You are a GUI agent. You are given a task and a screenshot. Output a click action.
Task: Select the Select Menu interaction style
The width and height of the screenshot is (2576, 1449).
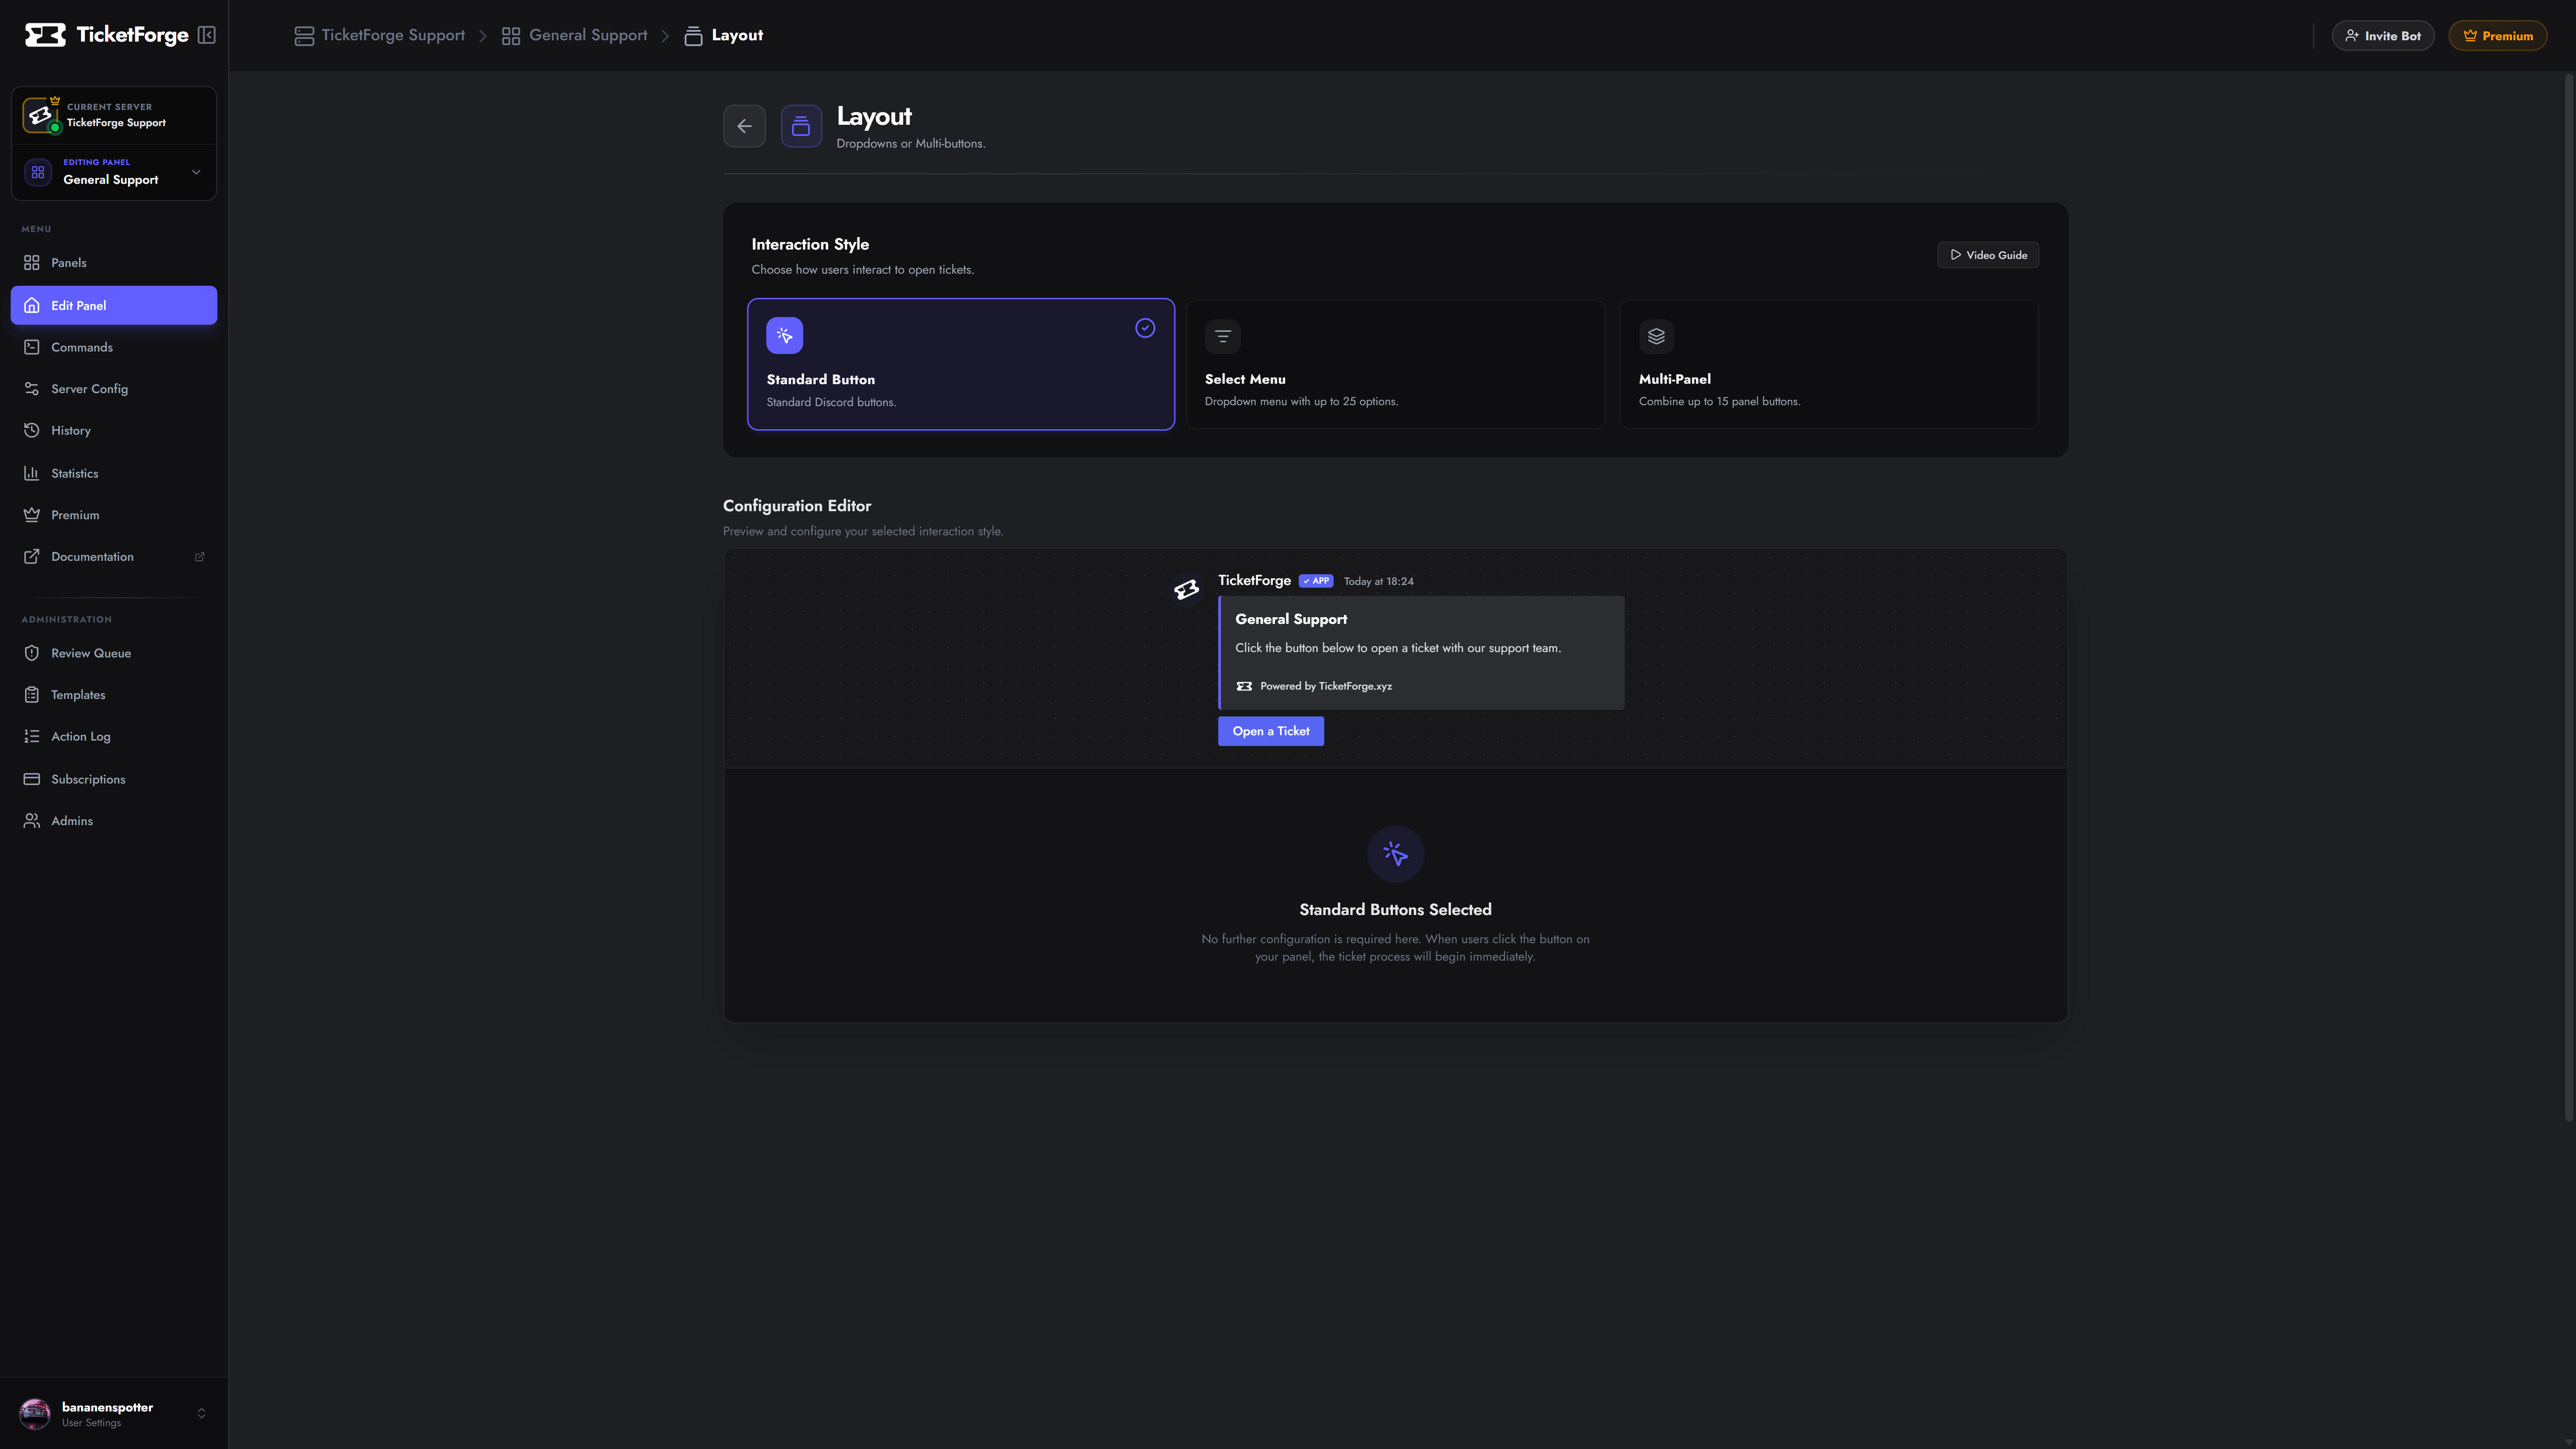tap(1395, 365)
